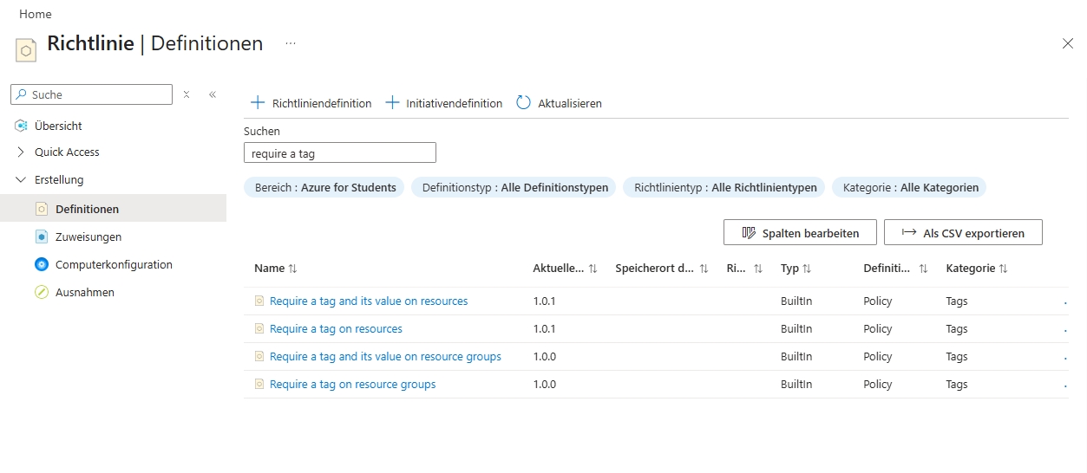Viewport: 1087px width, 473px height.
Task: Add a new Richtliniendefinition
Action: 311,103
